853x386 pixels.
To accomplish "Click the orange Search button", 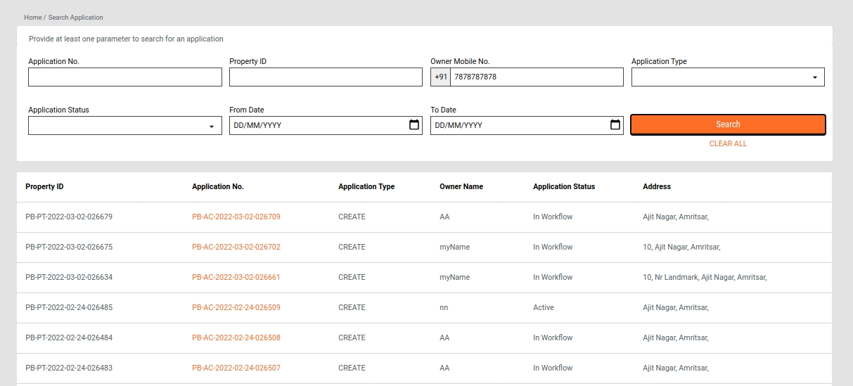I will 728,124.
